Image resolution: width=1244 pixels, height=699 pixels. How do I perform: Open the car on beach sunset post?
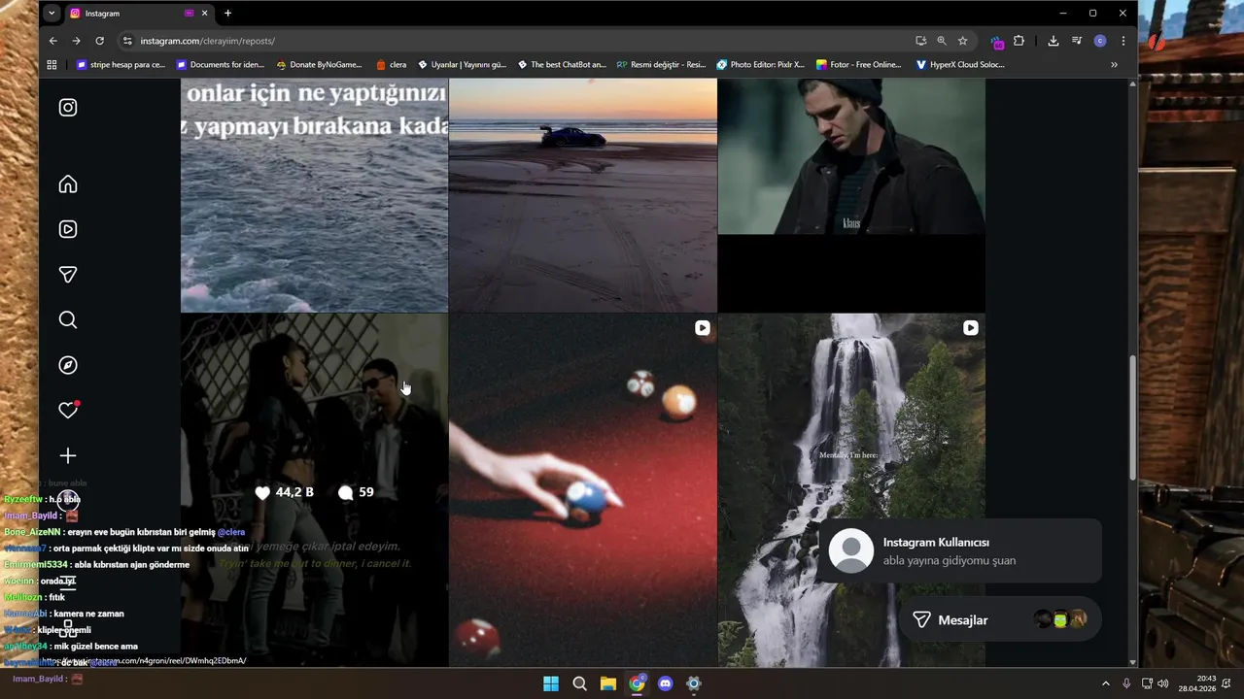[x=583, y=195]
